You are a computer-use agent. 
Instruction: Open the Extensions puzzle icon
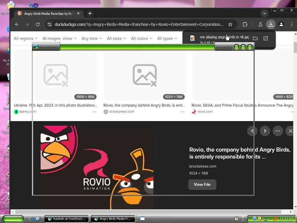tap(245, 24)
